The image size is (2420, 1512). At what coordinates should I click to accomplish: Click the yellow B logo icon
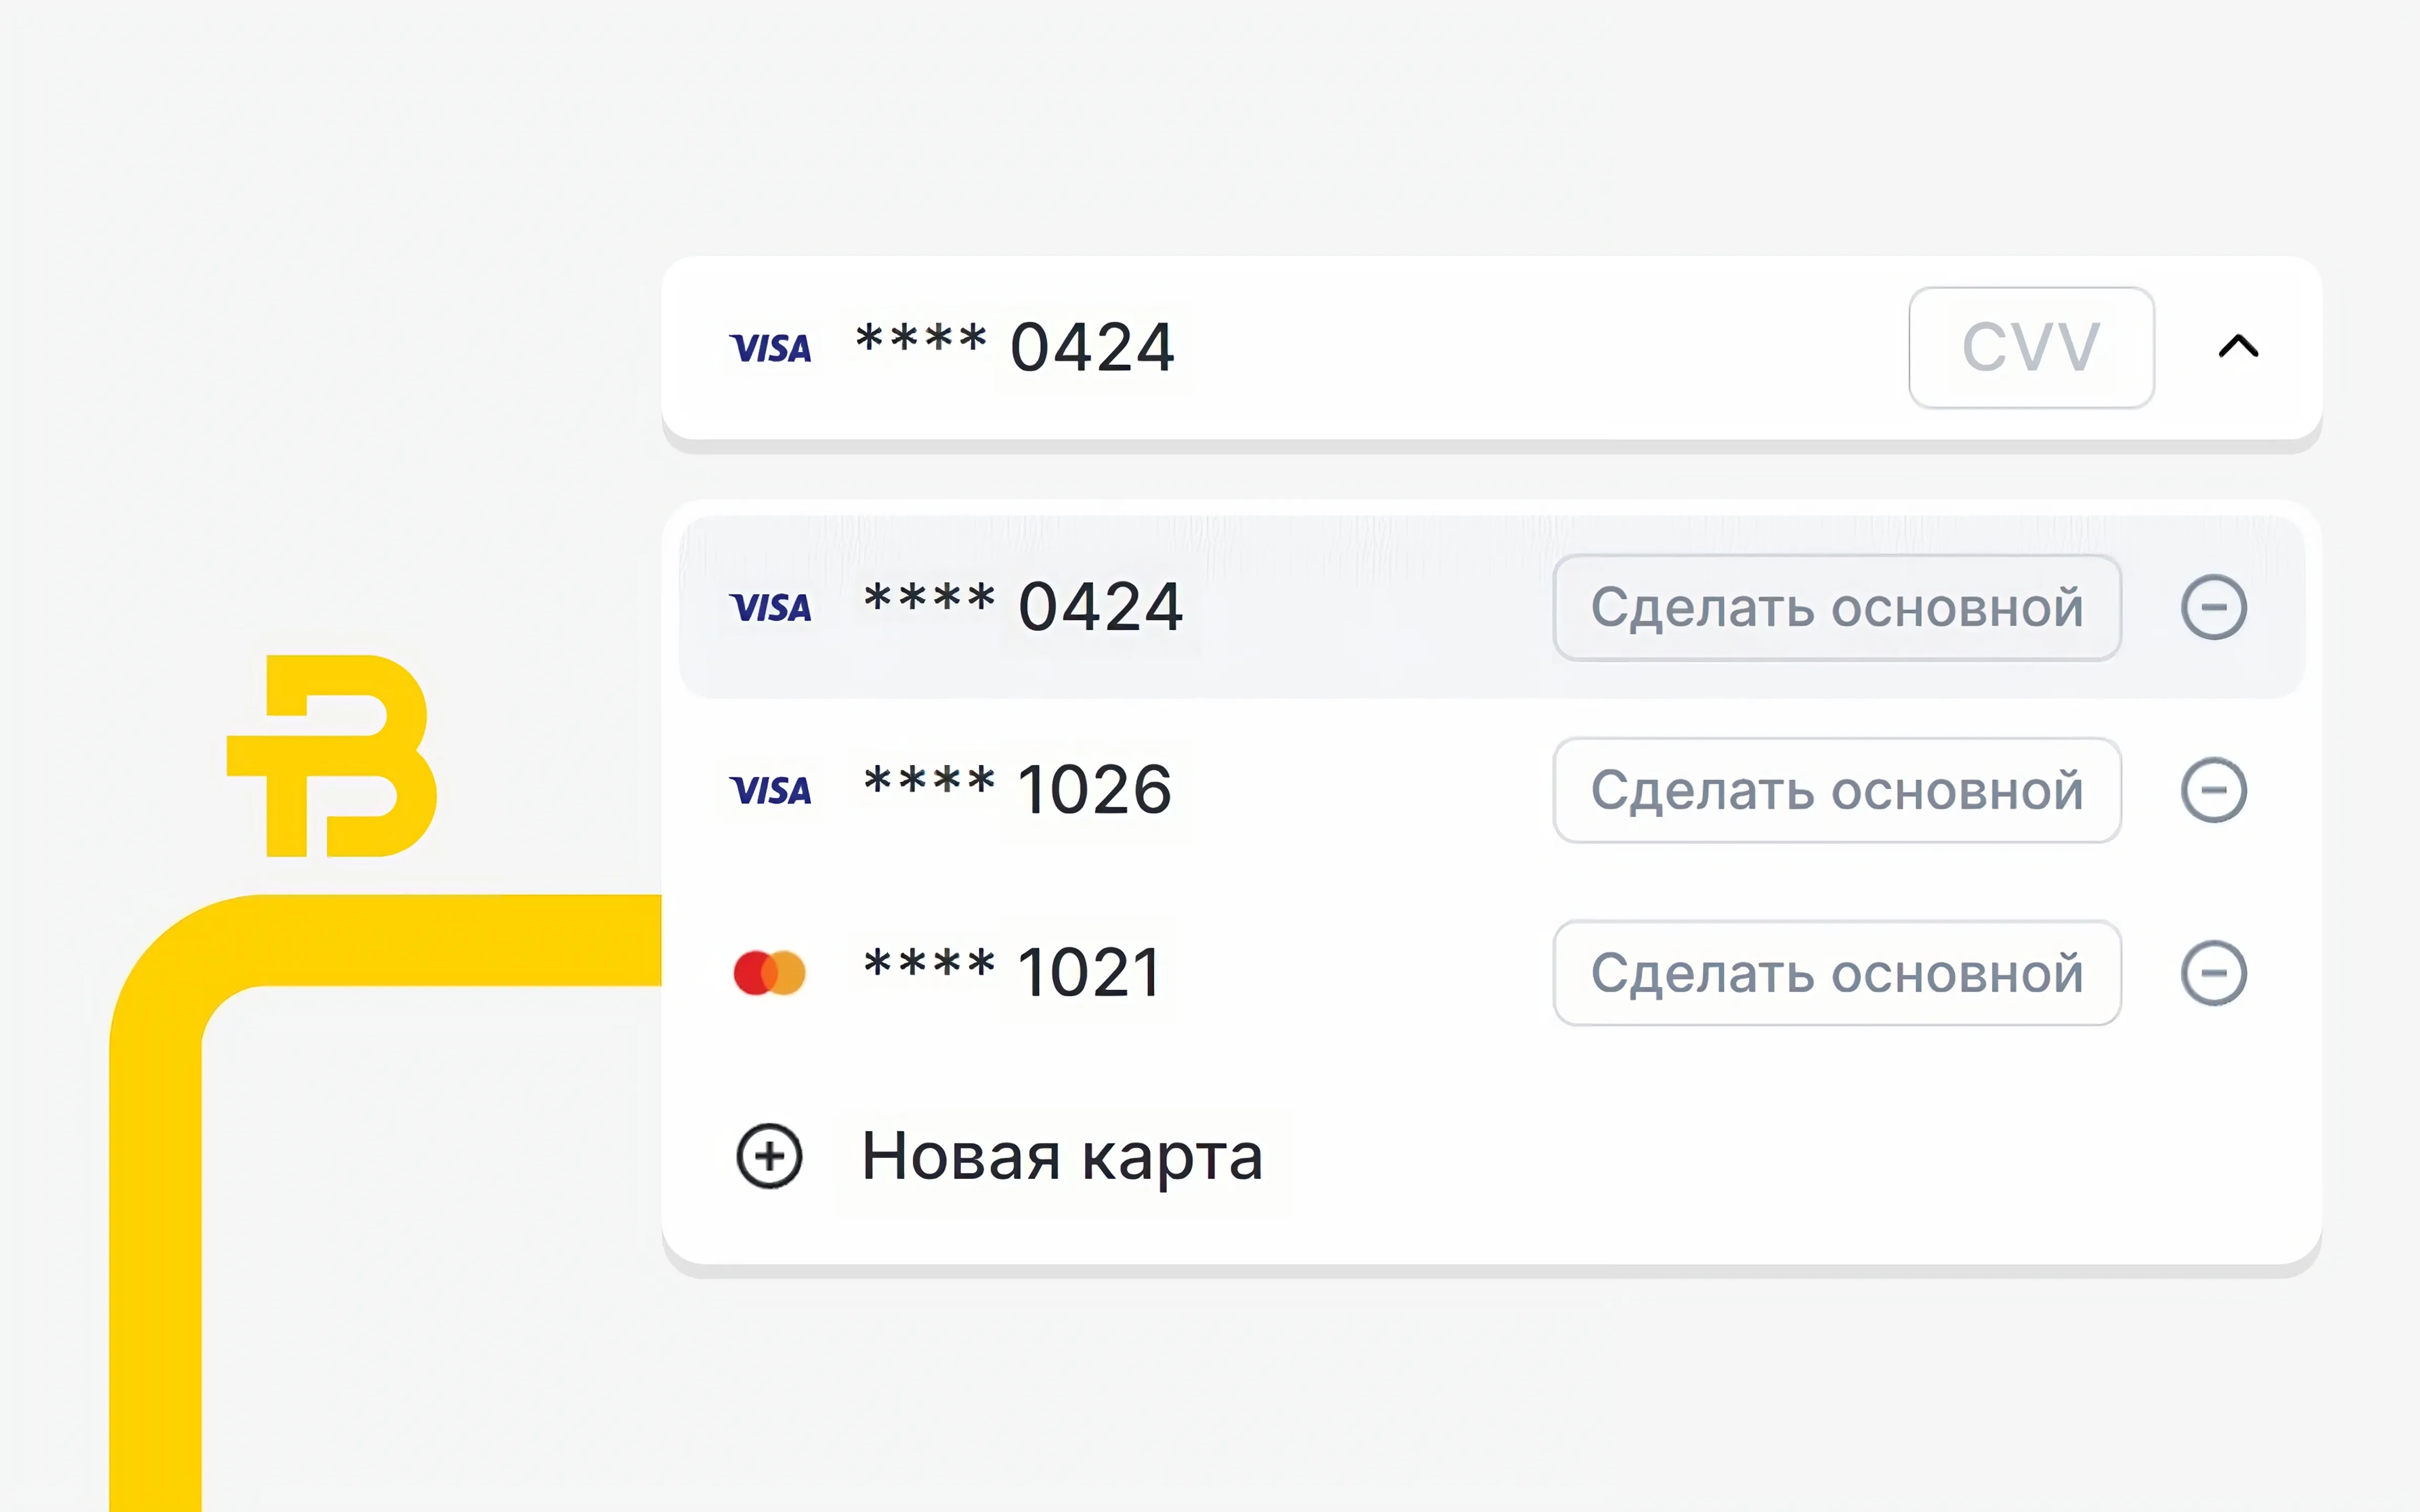click(333, 756)
